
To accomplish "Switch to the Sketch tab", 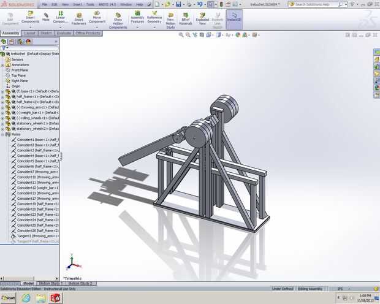I will (47, 33).
